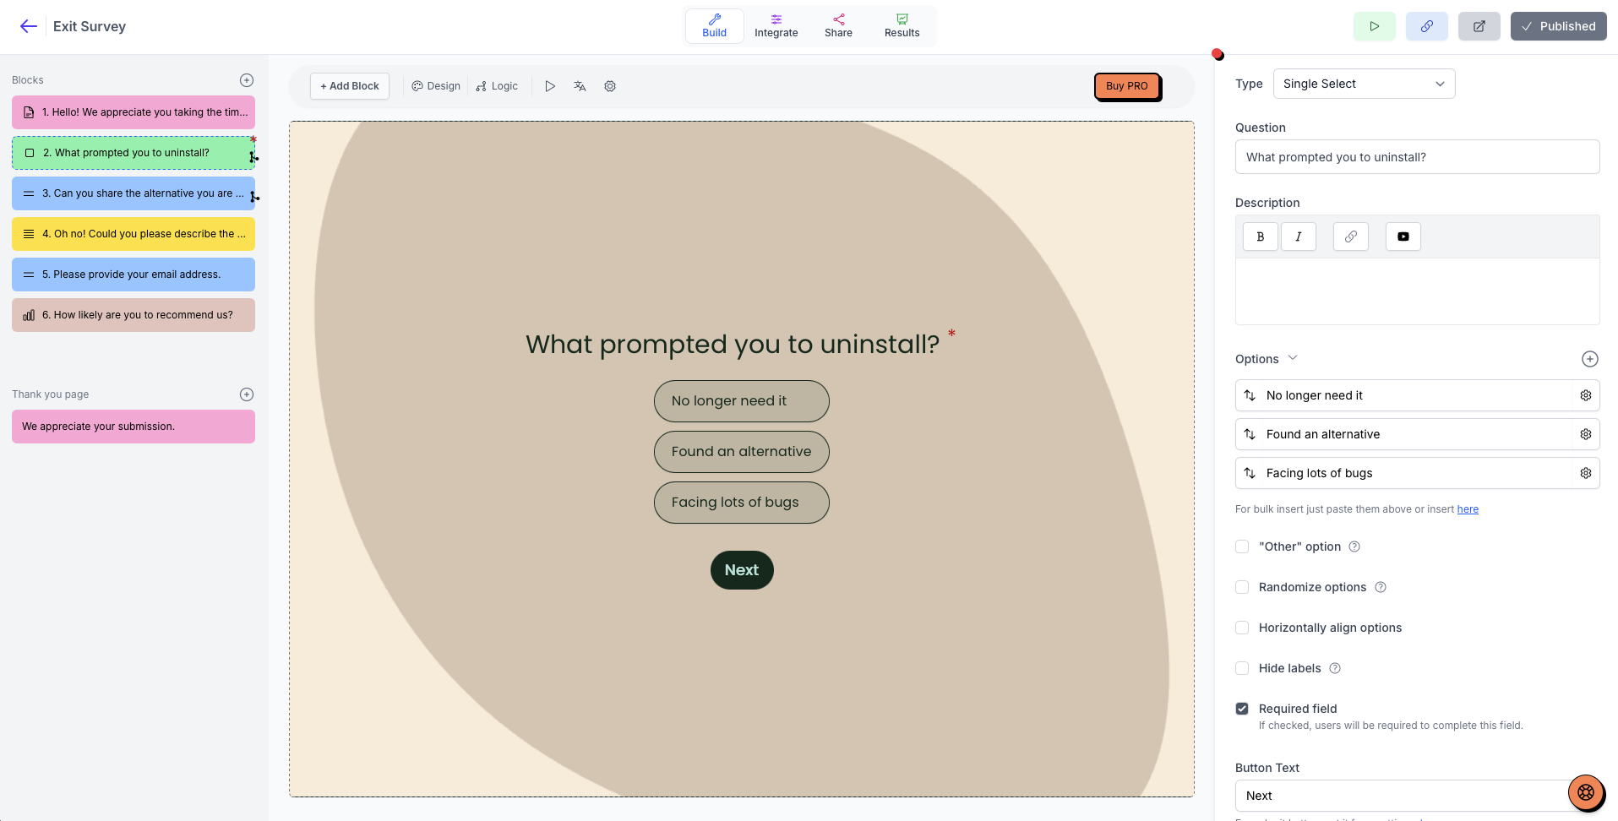The height and width of the screenshot is (821, 1618).
Task: Click the green play preview button at top right
Action: coord(1375,26)
